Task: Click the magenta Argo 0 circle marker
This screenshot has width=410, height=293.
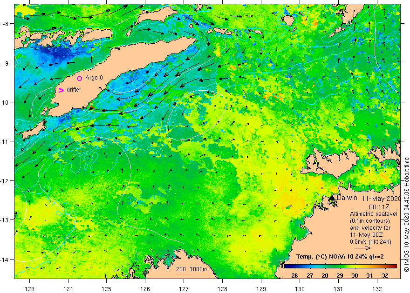Action: click(80, 78)
